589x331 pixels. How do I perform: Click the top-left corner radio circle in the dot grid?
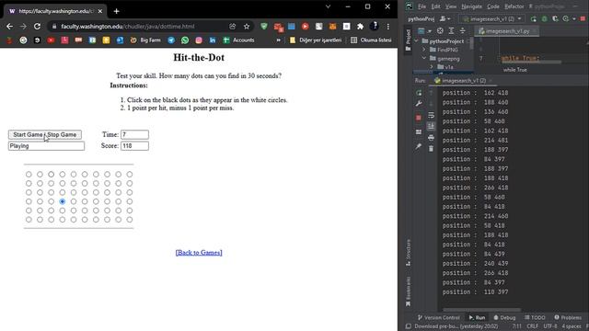[29, 175]
